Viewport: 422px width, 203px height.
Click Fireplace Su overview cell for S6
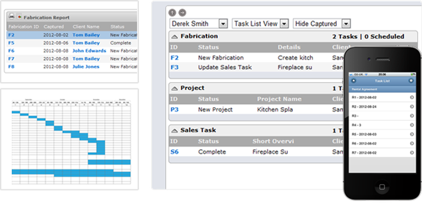[270, 152]
